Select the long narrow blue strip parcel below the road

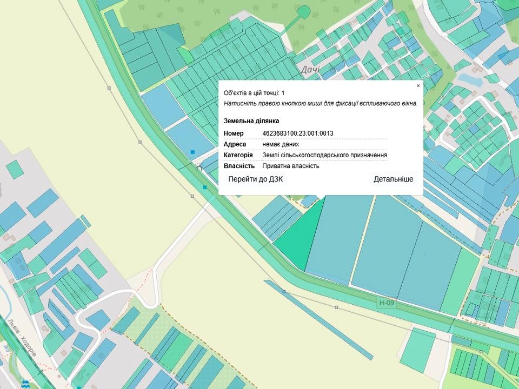click(319, 319)
